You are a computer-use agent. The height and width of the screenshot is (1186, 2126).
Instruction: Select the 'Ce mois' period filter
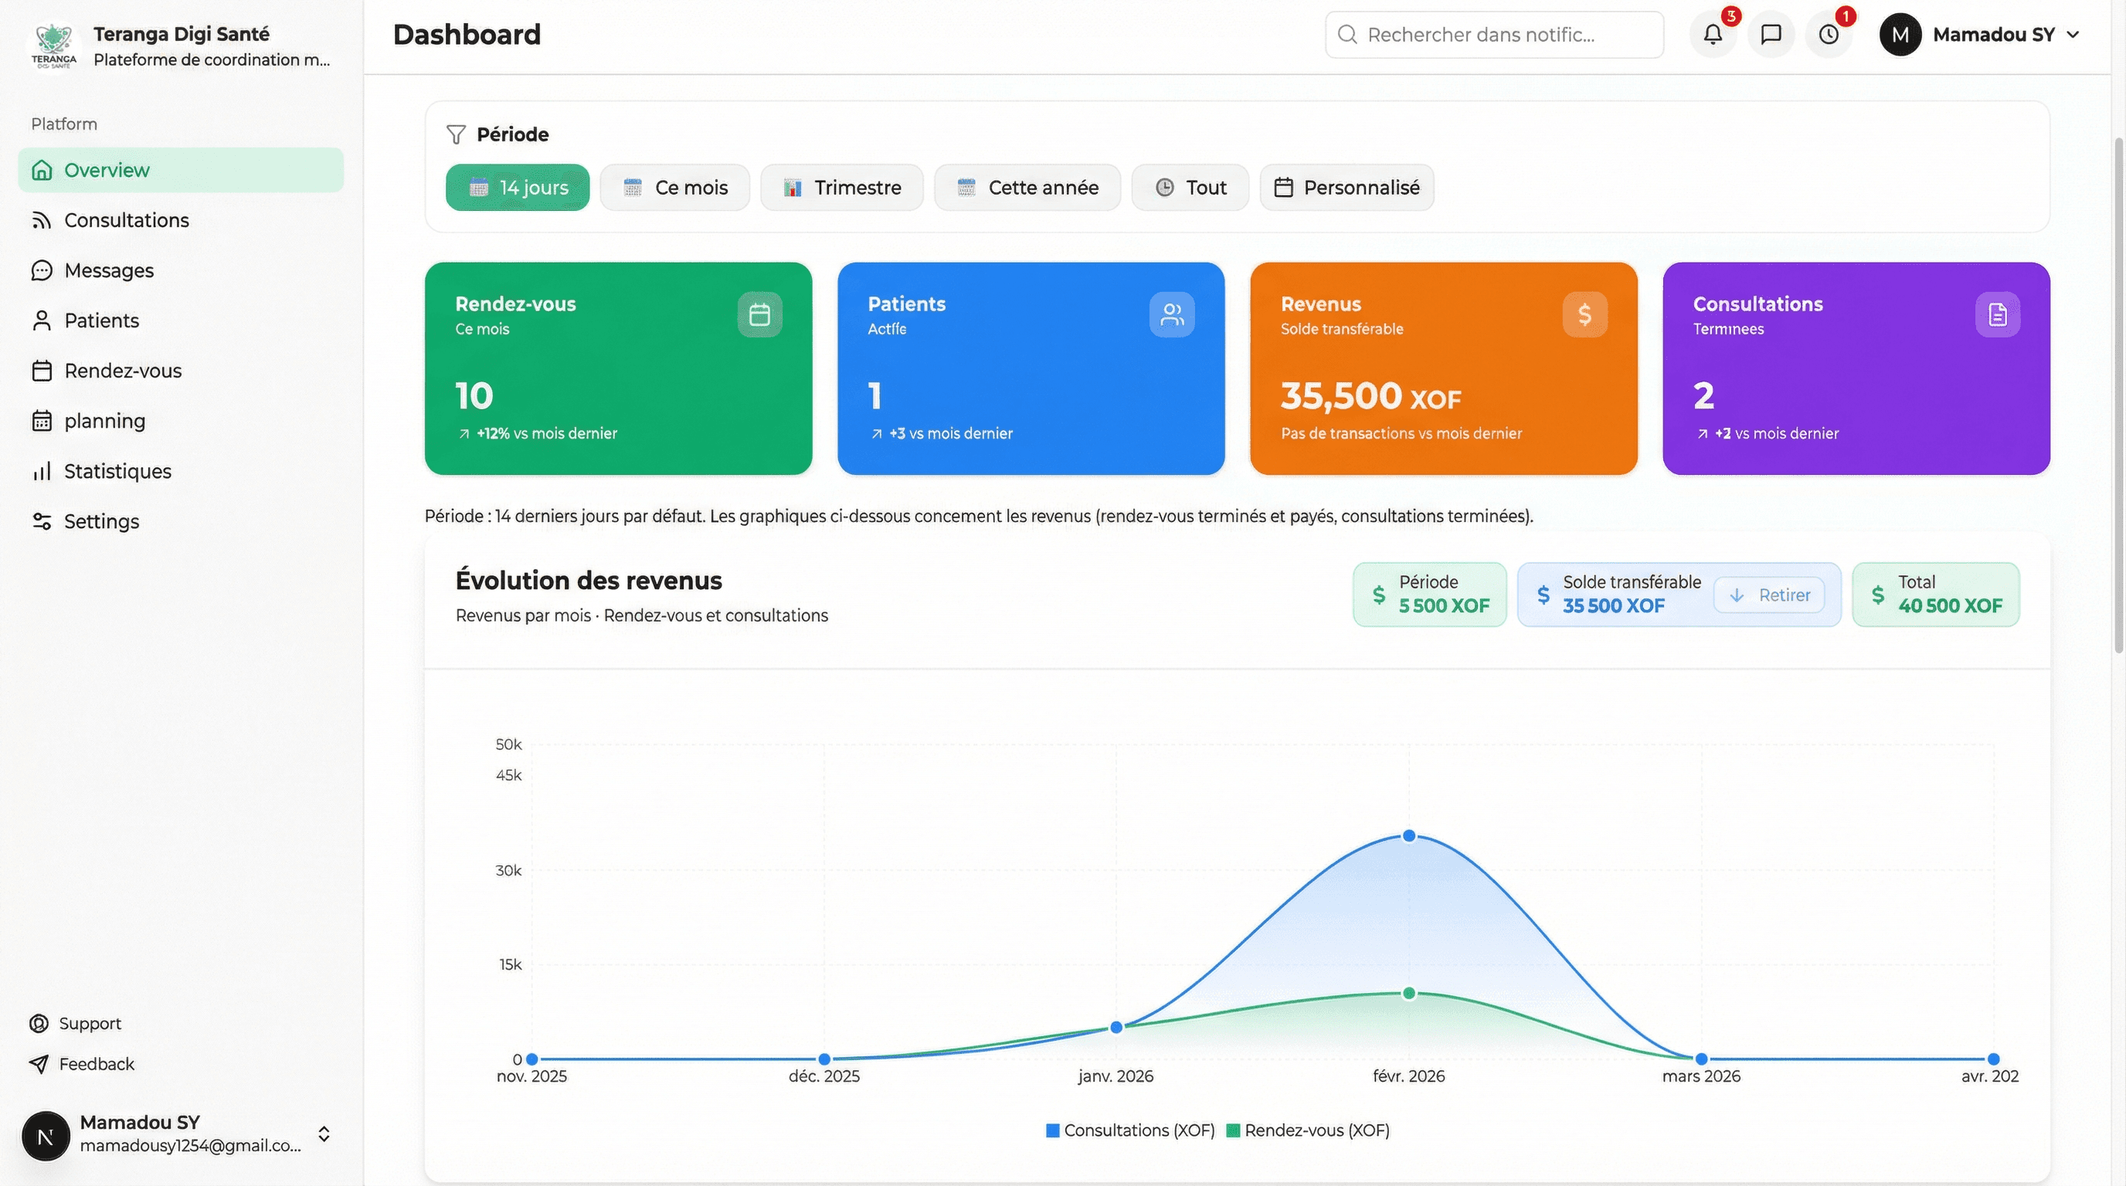coord(675,187)
